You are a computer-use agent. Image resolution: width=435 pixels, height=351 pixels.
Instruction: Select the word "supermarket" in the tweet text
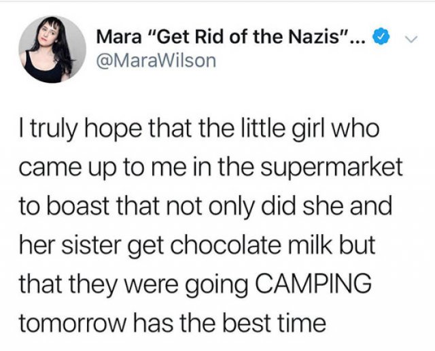[331, 168]
